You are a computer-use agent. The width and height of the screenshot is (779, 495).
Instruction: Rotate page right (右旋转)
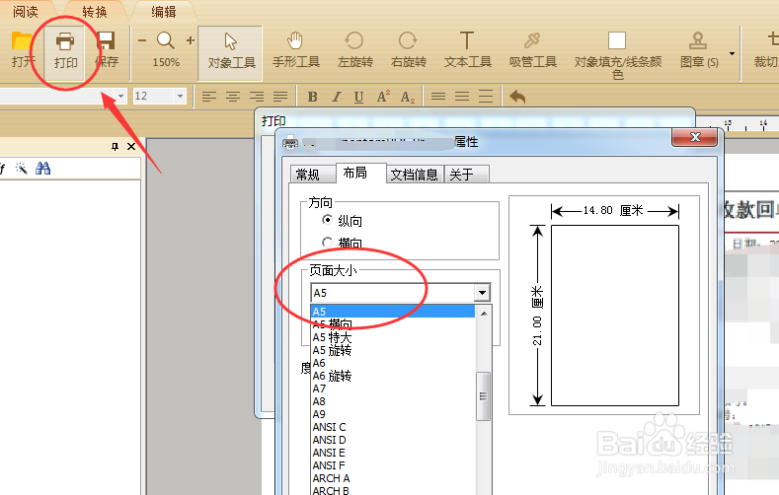click(409, 49)
